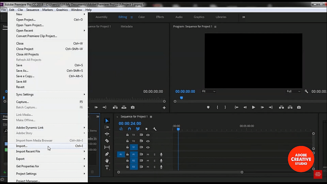Viewport: 327px width, 184px height.
Task: Open the Fit zoom level dropdown
Action: pyautogui.click(x=208, y=91)
